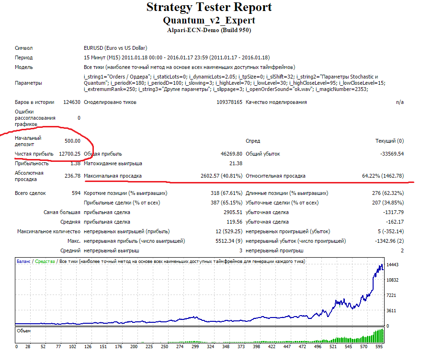Click the 14443 axis value on the chart
The width and height of the screenshot is (421, 352).
click(x=392, y=265)
